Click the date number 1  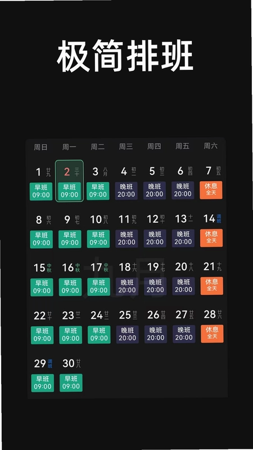pyautogui.click(x=38, y=172)
